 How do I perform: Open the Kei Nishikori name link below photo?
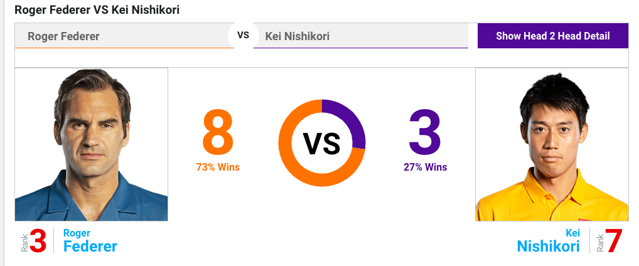[548, 240]
